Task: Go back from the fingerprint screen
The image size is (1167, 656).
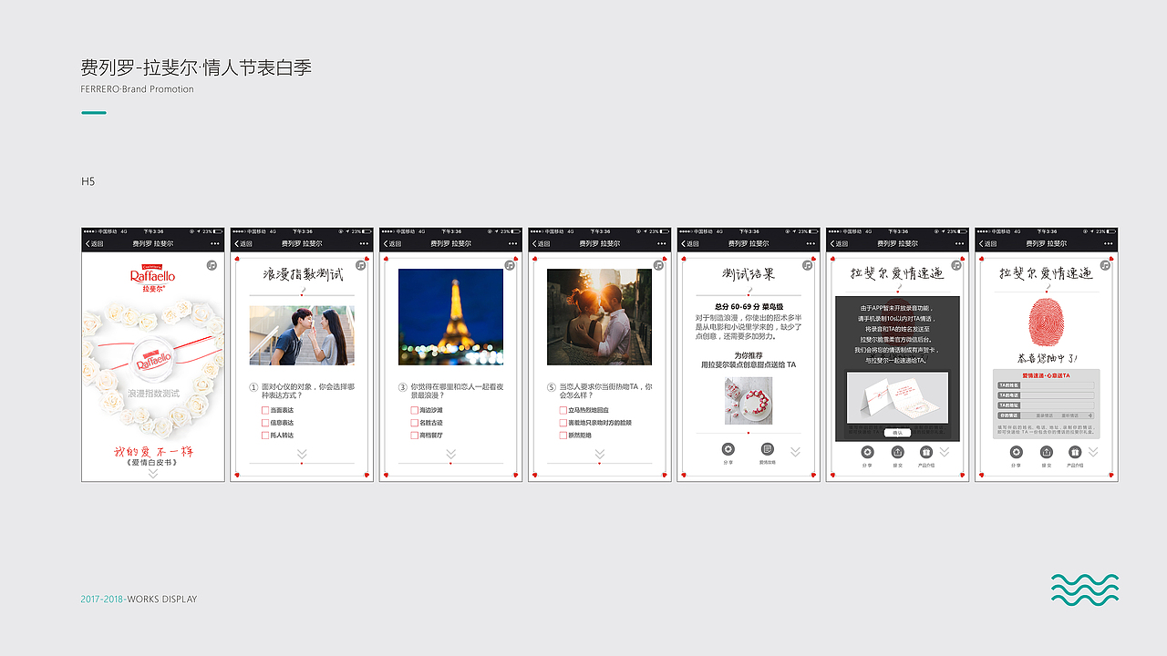Action: pyautogui.click(x=987, y=244)
